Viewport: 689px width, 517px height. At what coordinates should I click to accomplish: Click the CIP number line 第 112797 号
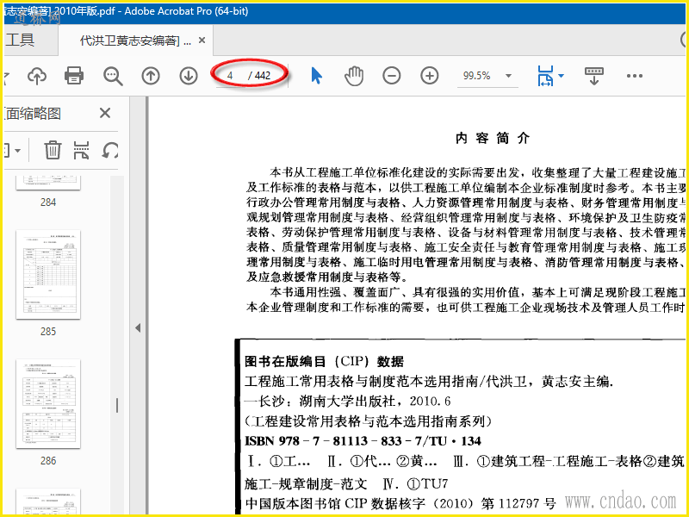(x=518, y=503)
